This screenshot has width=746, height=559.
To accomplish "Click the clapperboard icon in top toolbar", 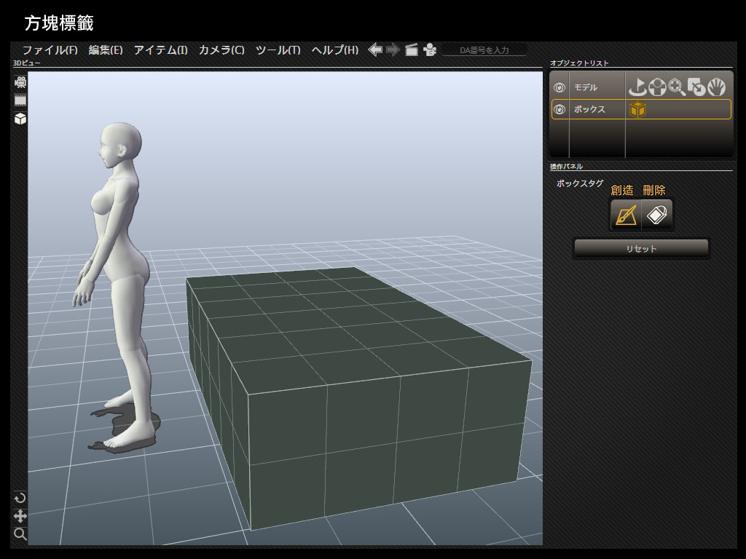I will (412, 50).
